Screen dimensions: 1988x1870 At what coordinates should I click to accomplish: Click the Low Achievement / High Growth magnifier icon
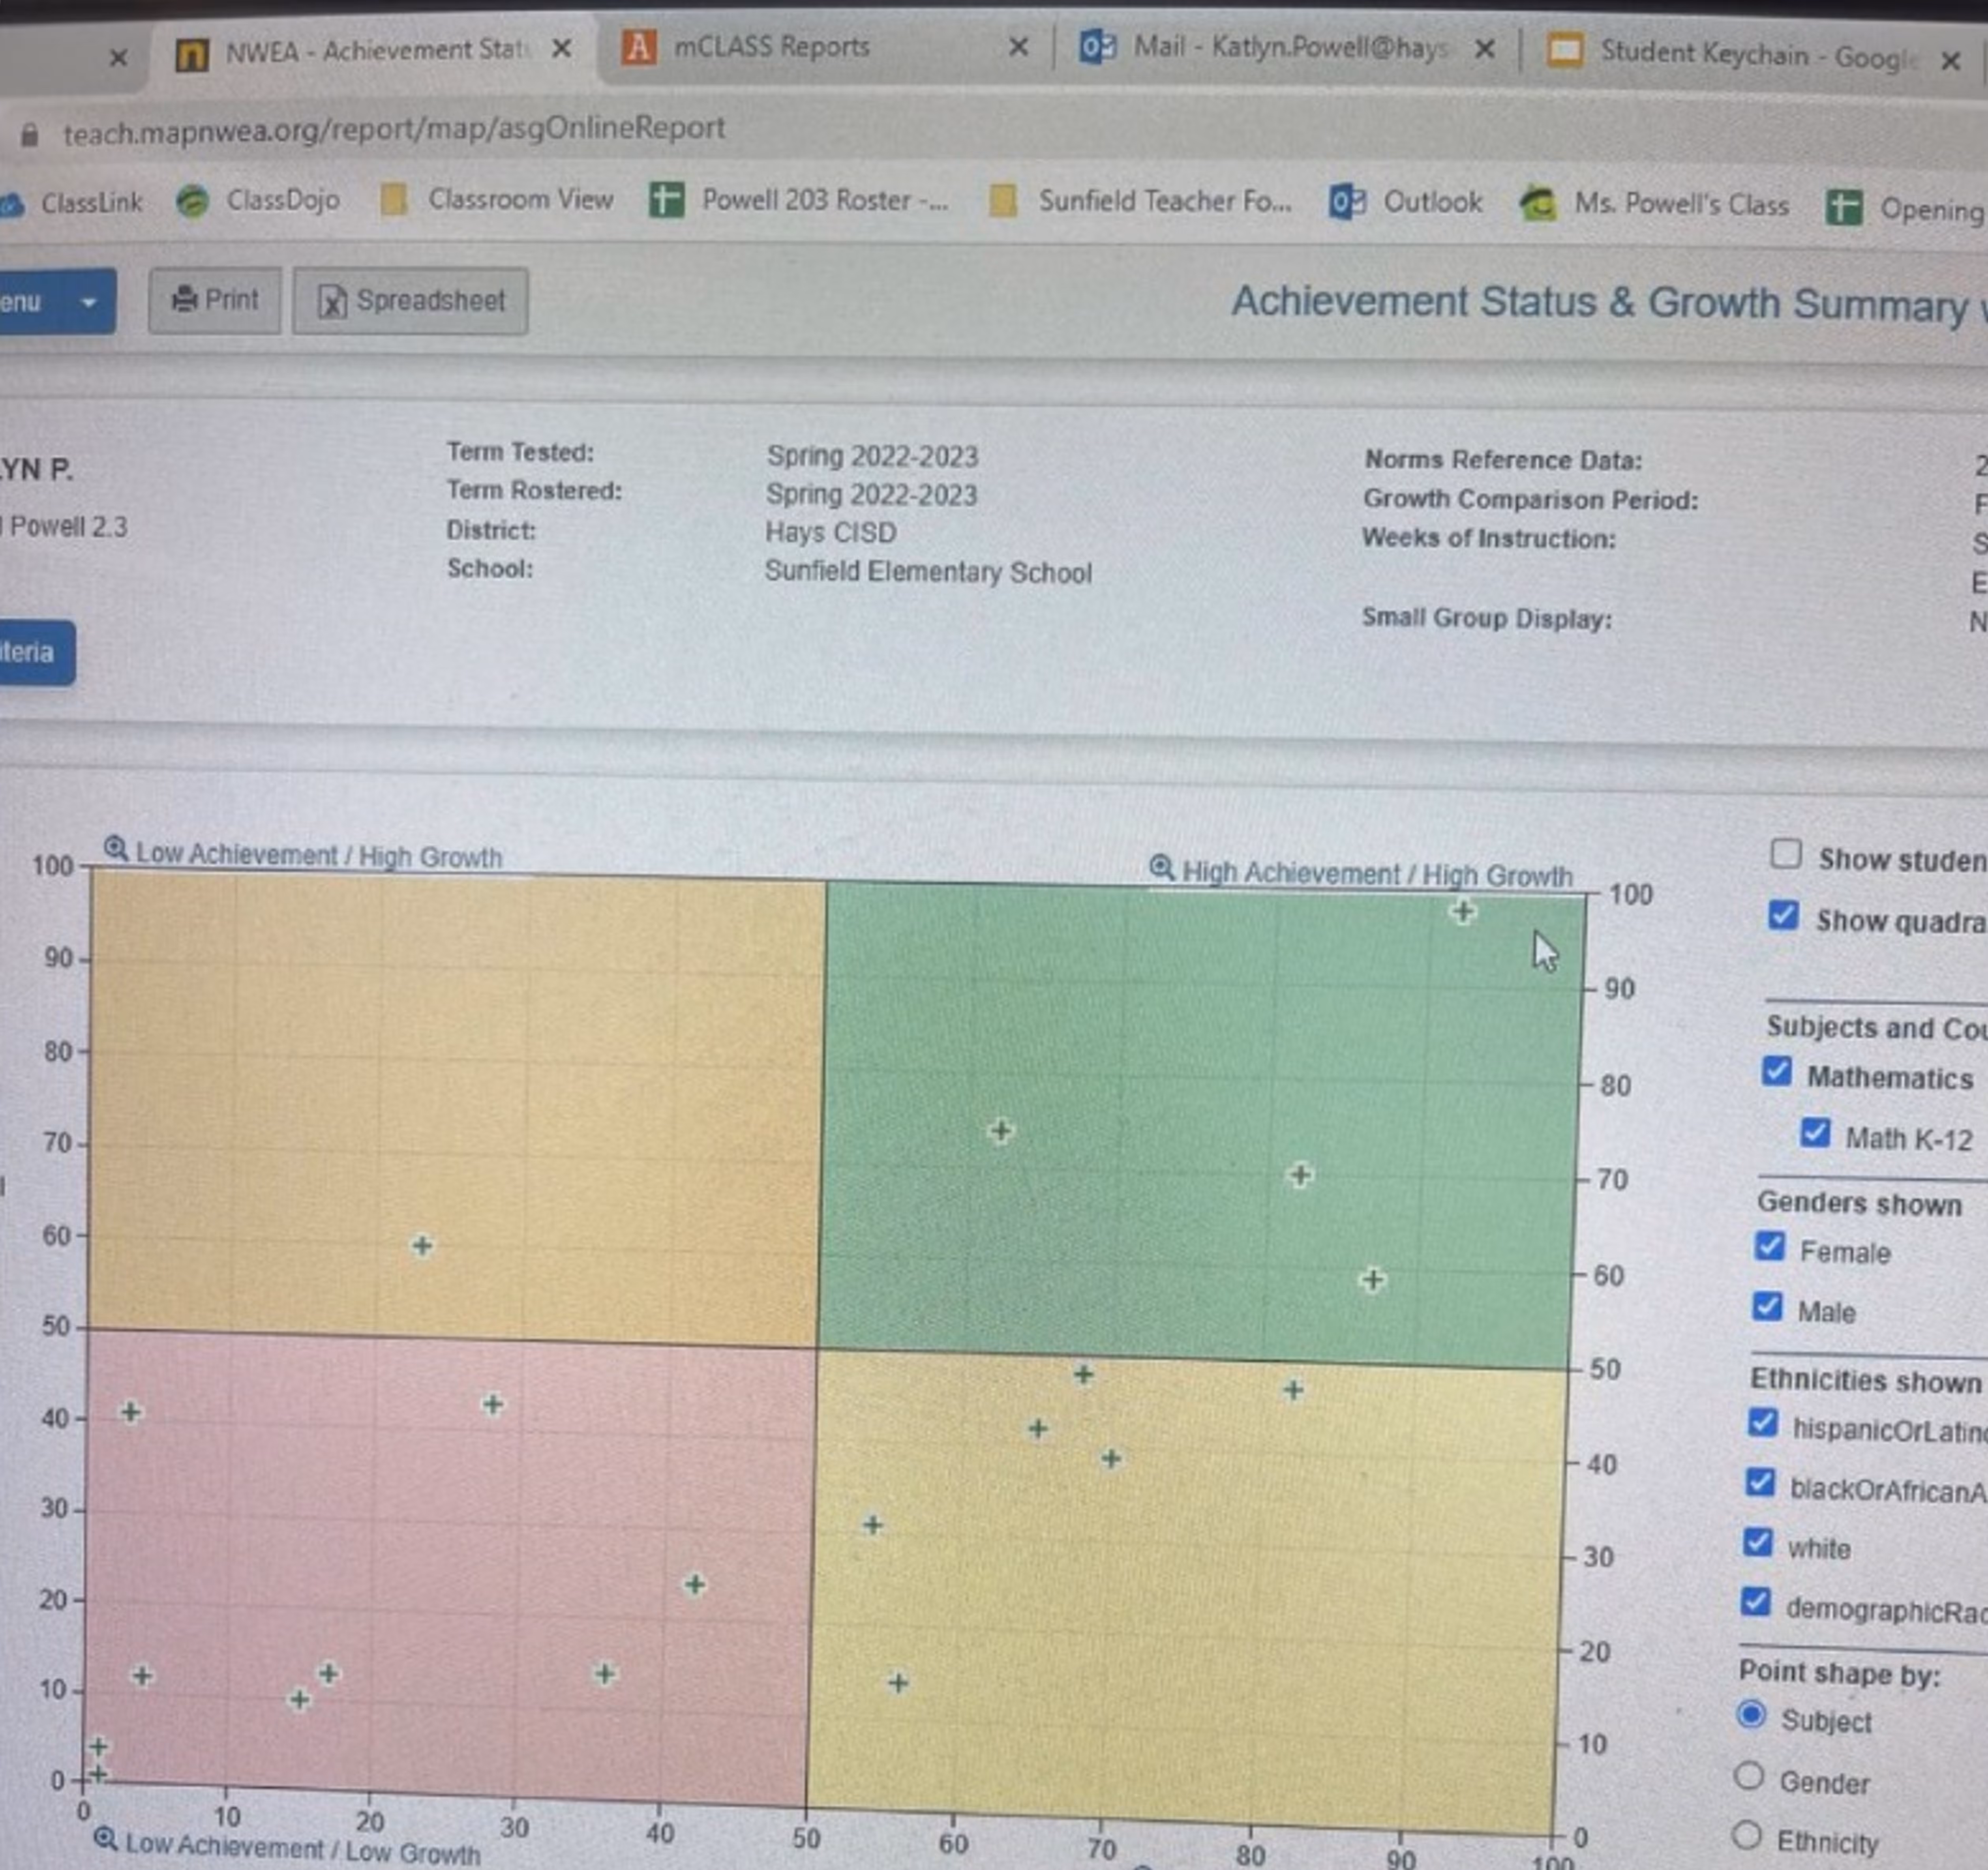(114, 849)
